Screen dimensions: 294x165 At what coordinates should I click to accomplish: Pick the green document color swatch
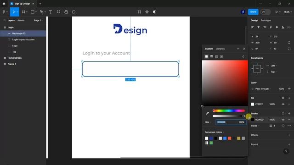point(211,143)
